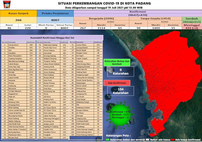202x142 pixels.
Task: Click the 'Pelaku Perjalanan' blue header
Action: (55, 13)
